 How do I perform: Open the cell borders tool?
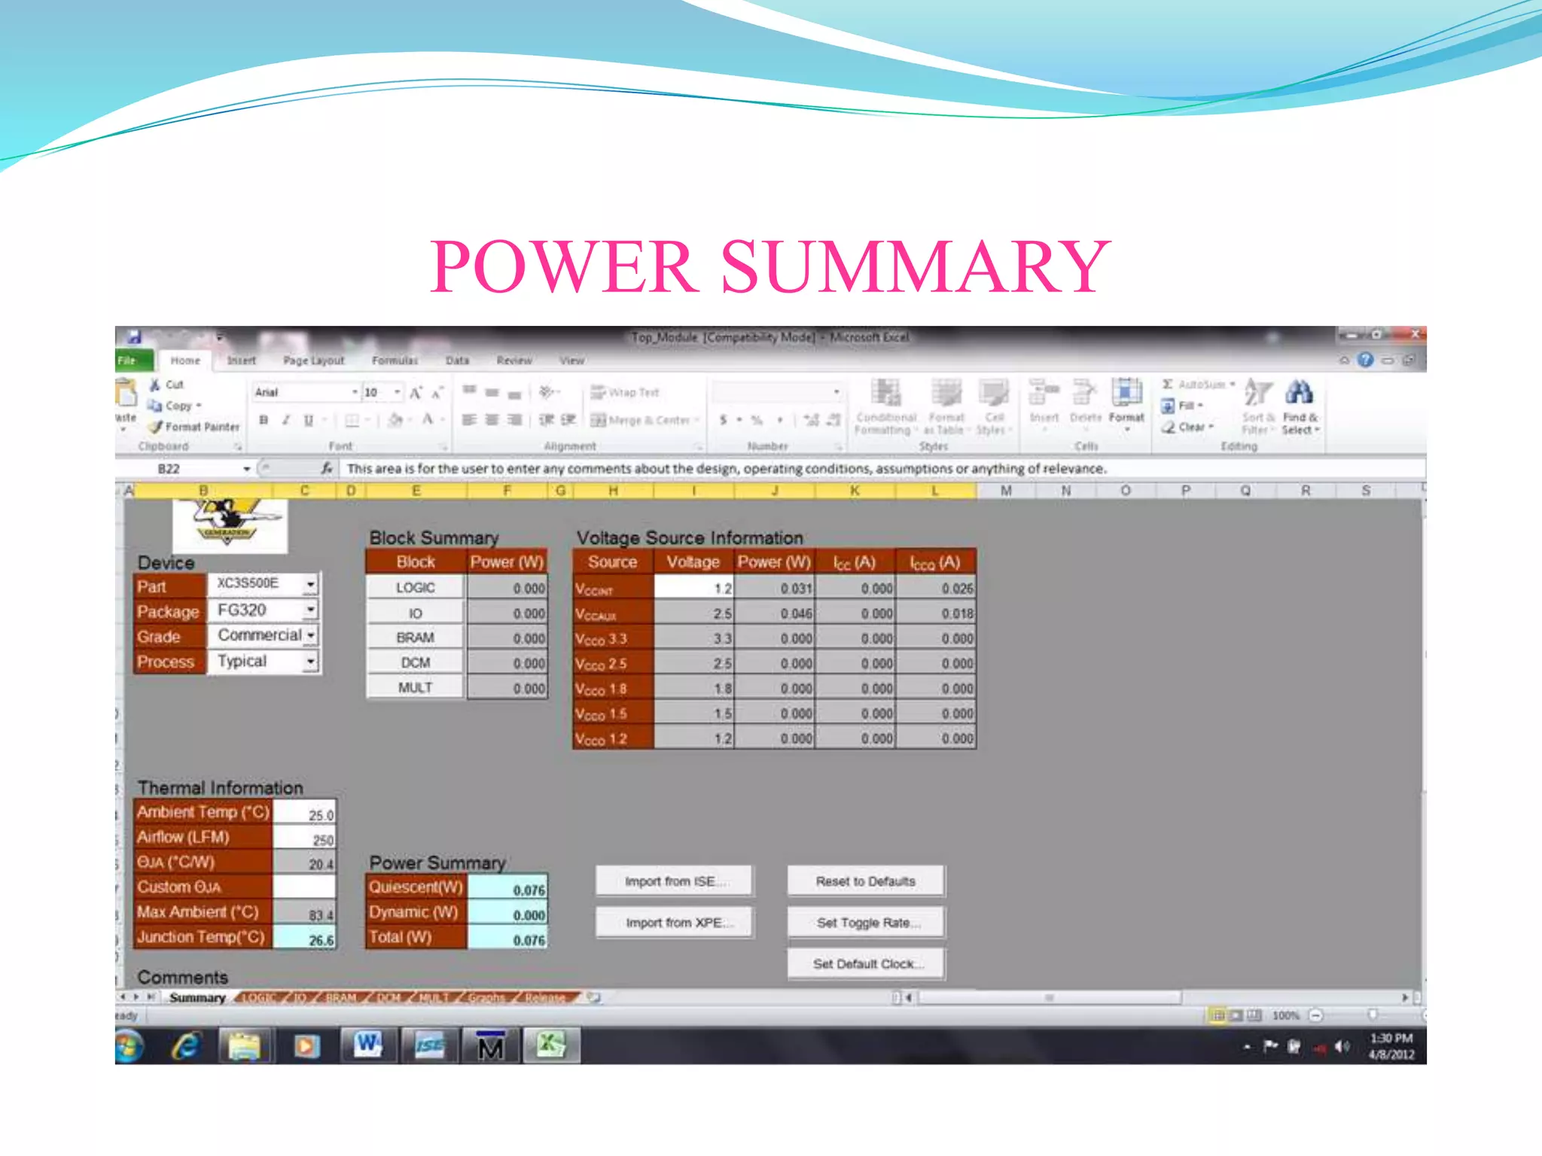coord(352,420)
